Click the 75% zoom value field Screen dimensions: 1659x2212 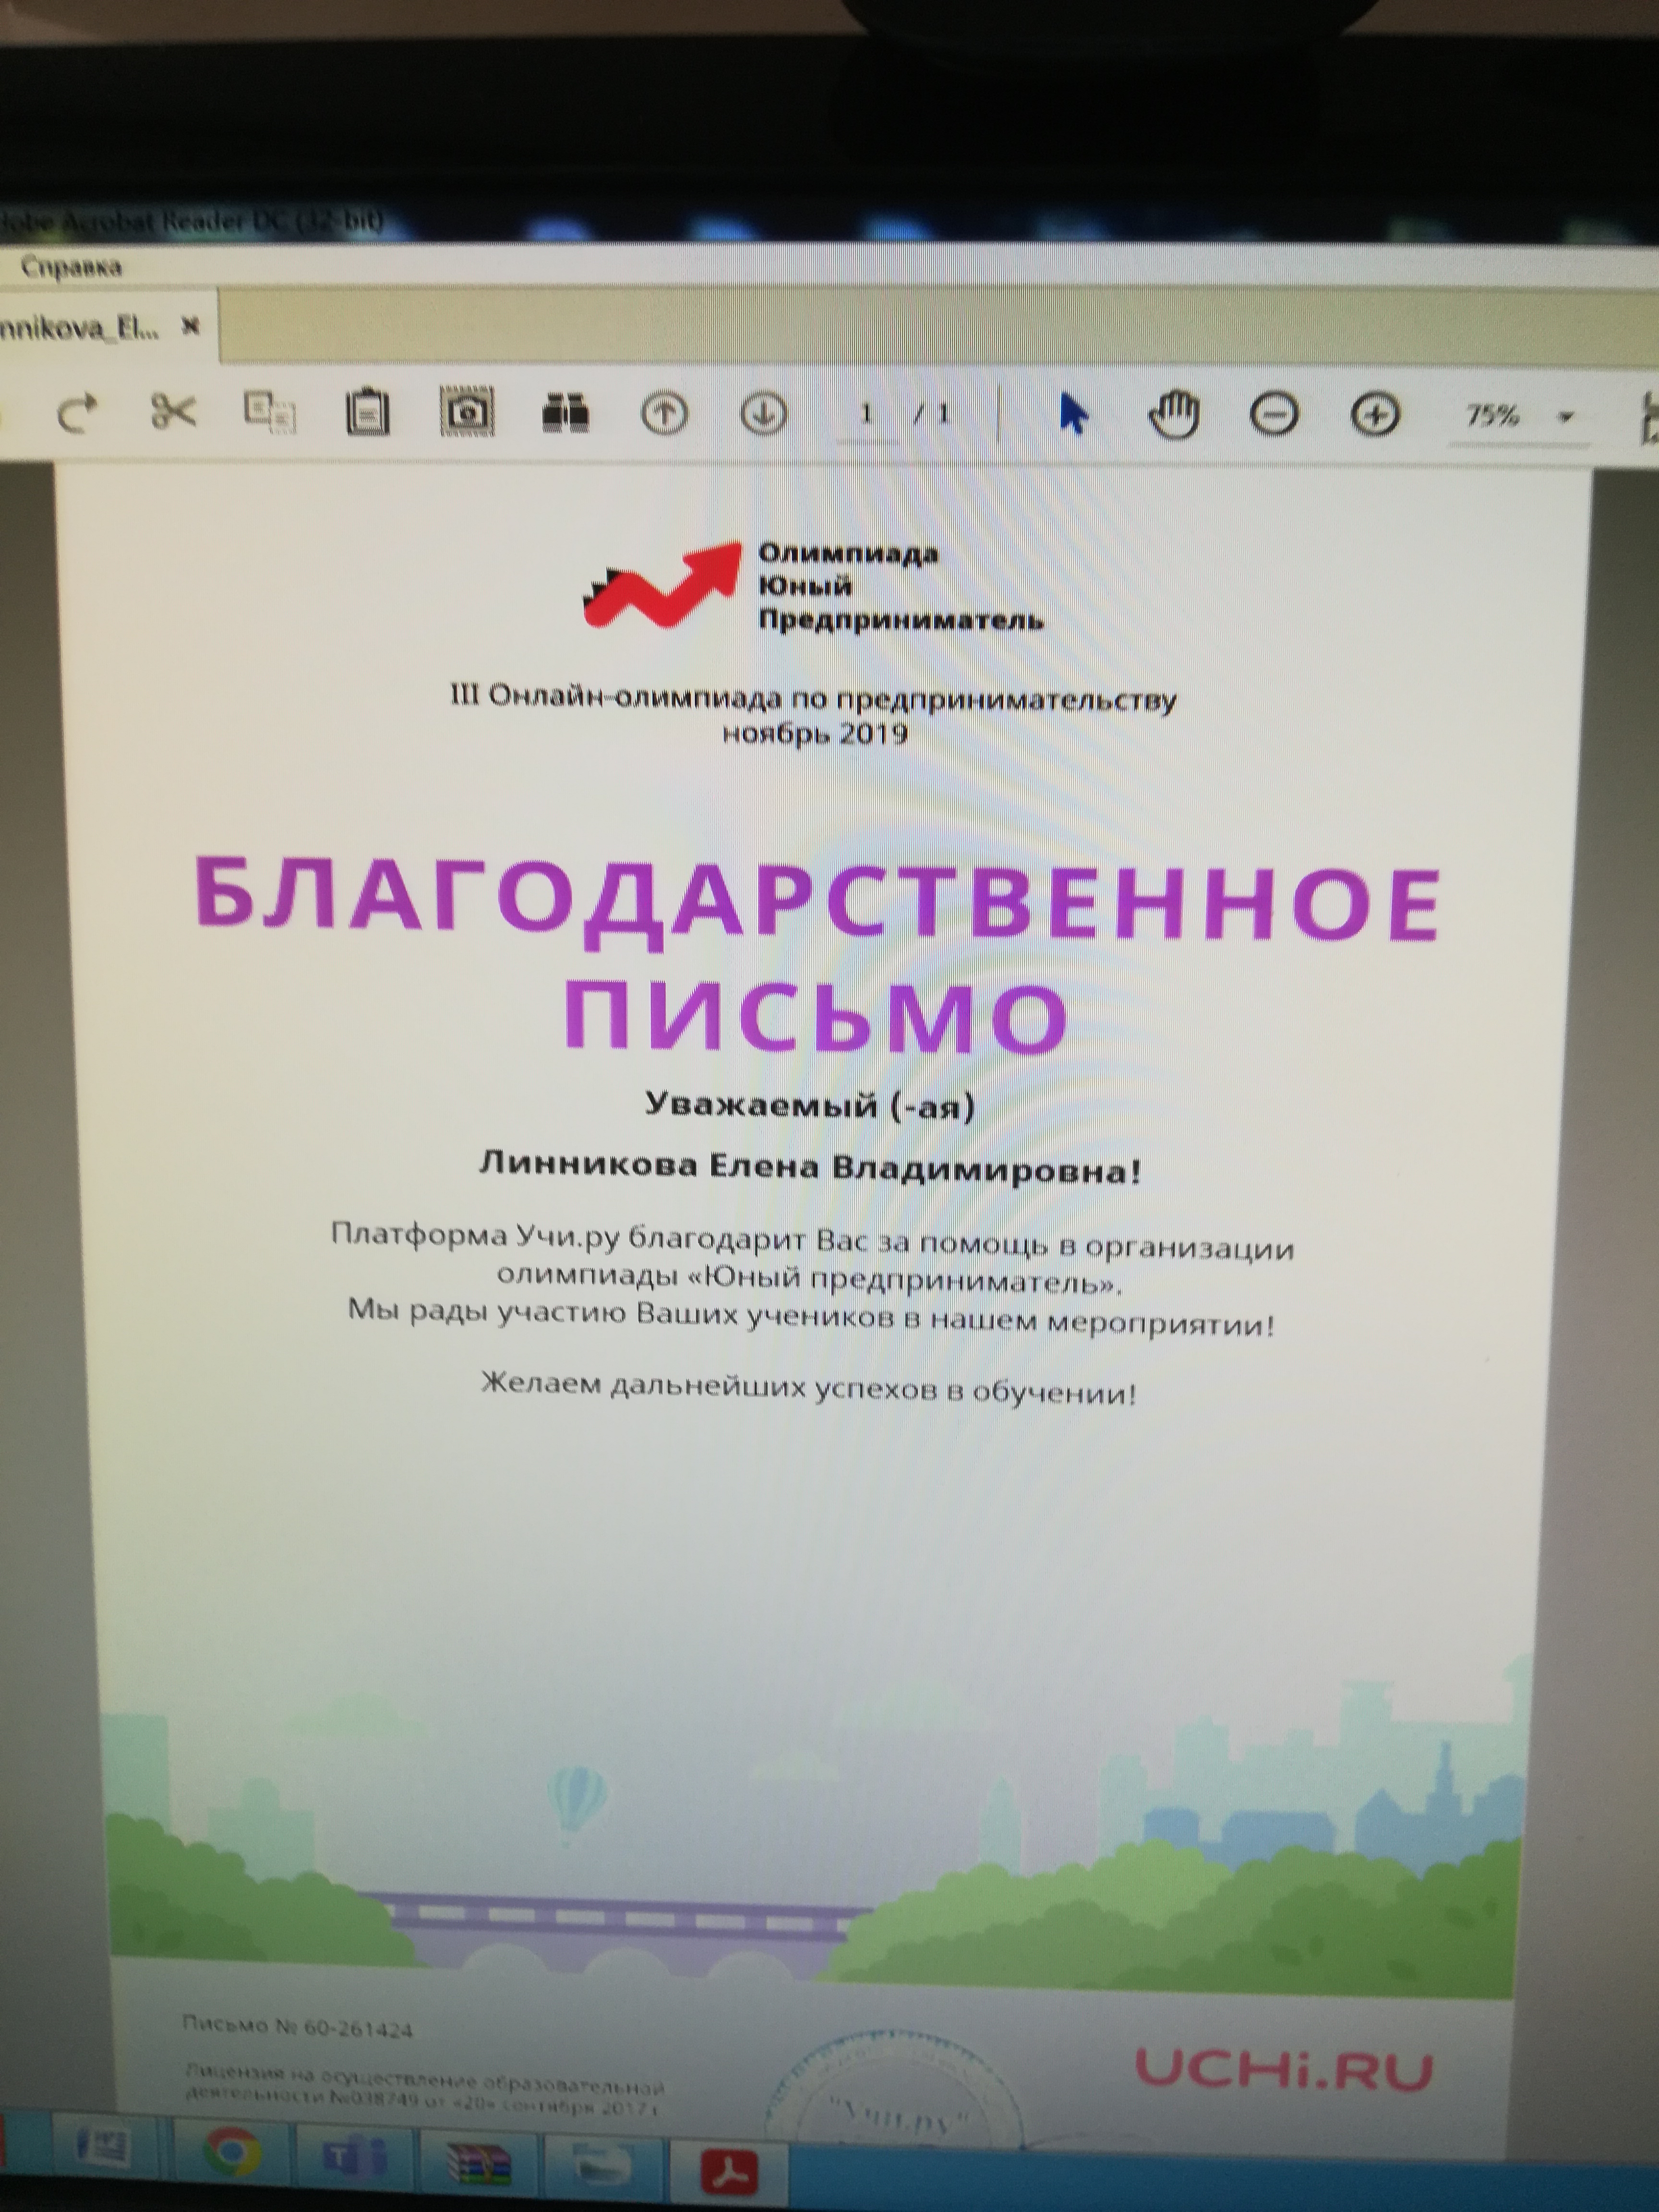click(1494, 416)
